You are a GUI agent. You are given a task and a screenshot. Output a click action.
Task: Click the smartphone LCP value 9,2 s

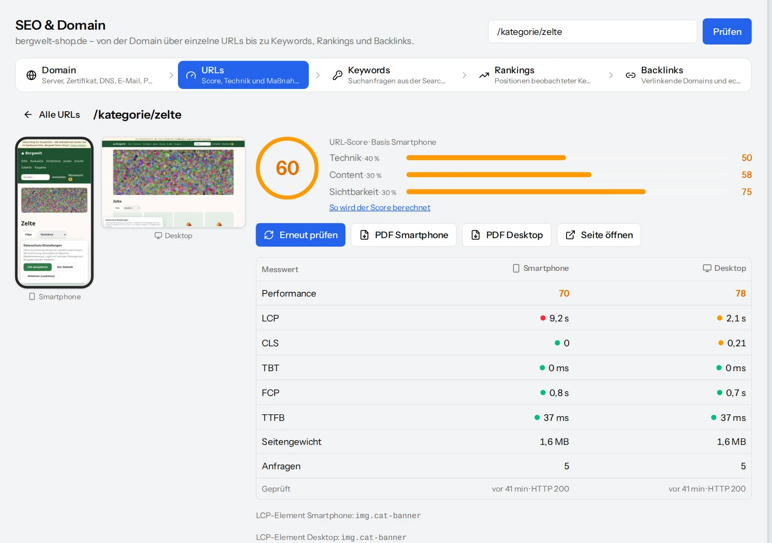559,318
